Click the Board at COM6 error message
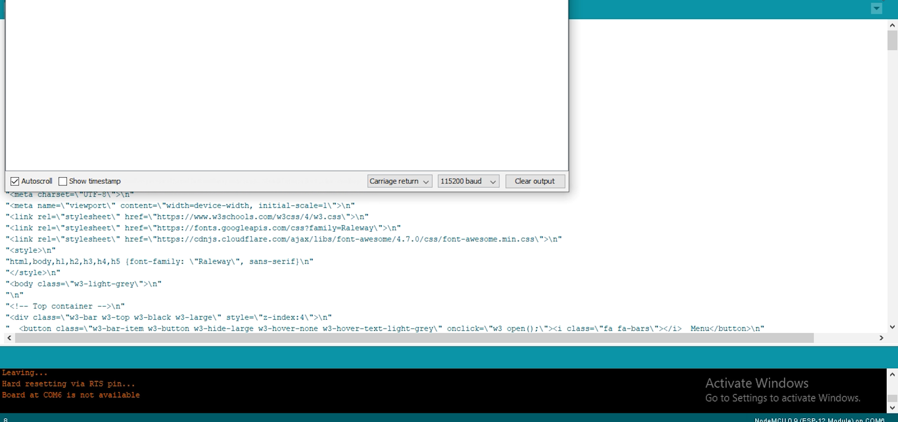This screenshot has width=898, height=422. (x=71, y=395)
